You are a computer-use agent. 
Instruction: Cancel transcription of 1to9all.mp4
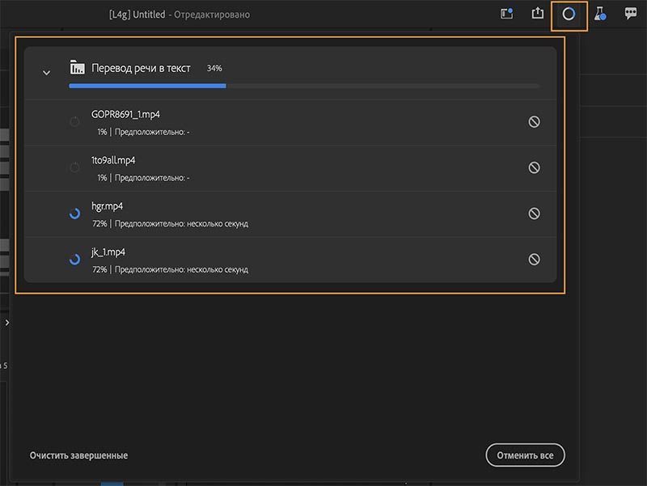click(x=534, y=167)
